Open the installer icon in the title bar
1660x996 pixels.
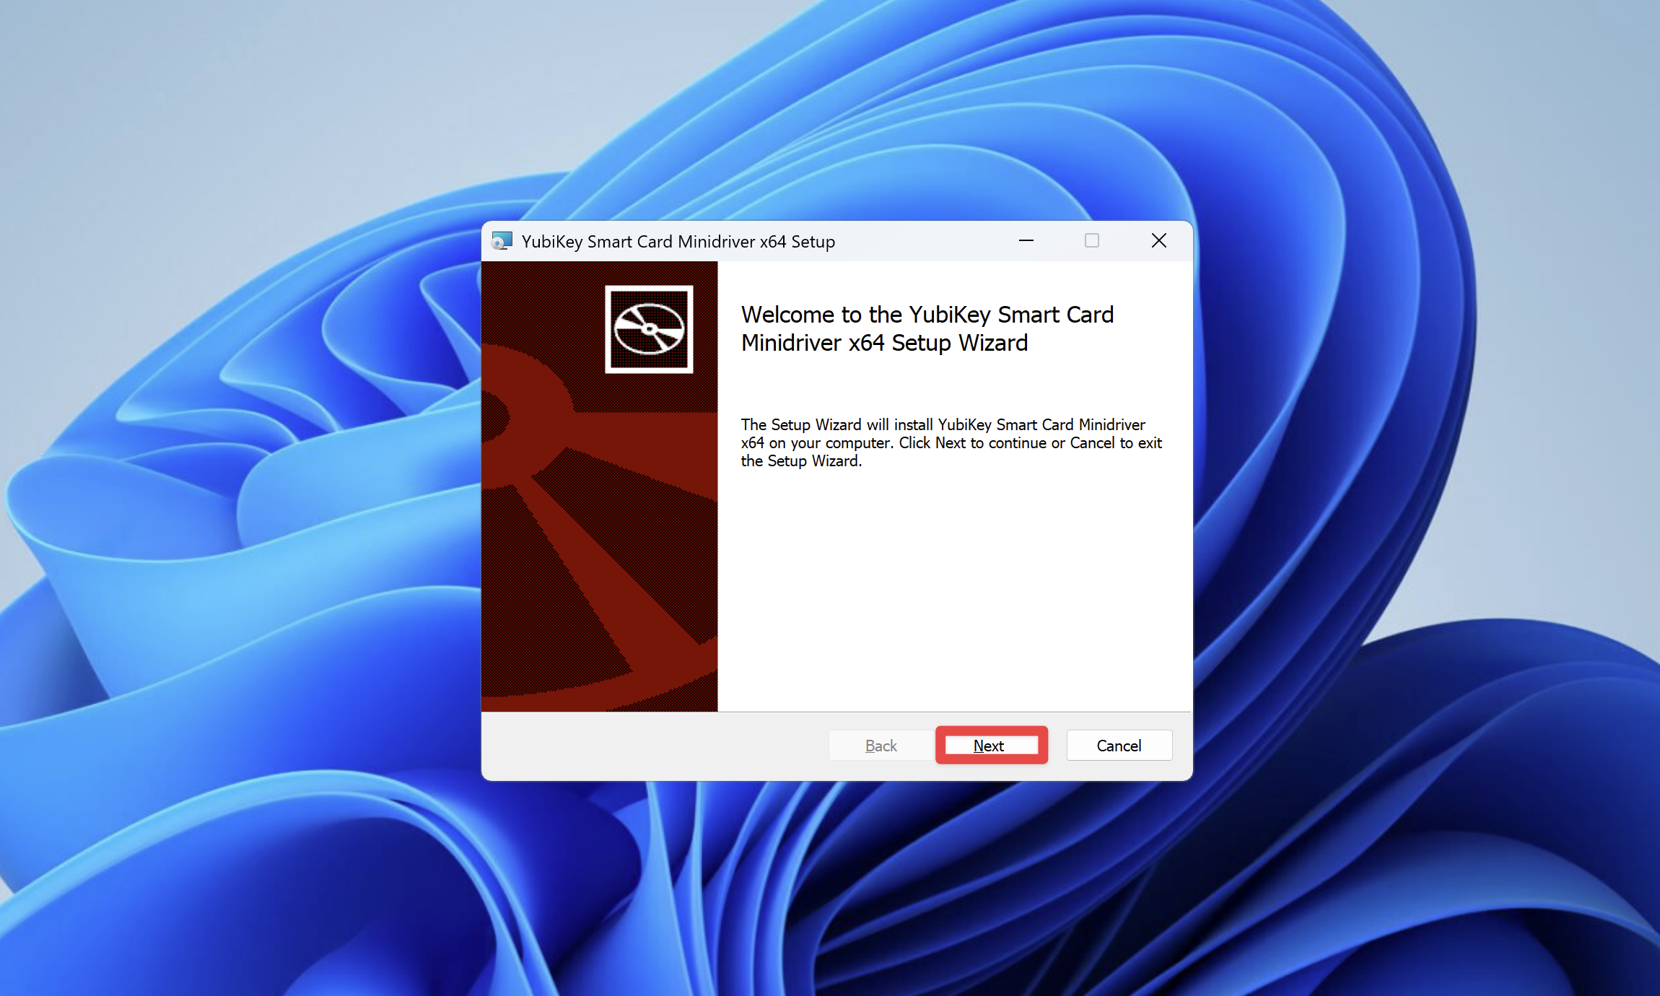(x=502, y=241)
